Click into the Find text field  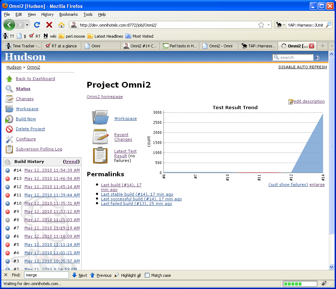(x=46, y=275)
